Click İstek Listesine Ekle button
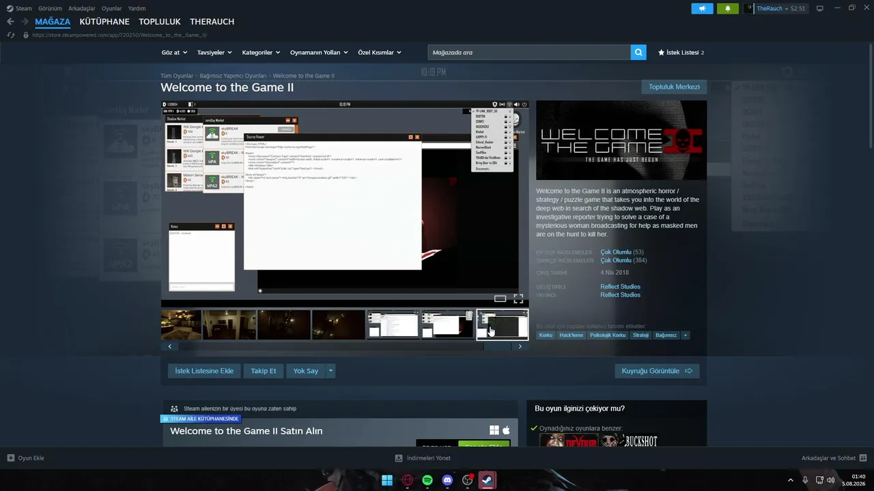 [x=204, y=371]
